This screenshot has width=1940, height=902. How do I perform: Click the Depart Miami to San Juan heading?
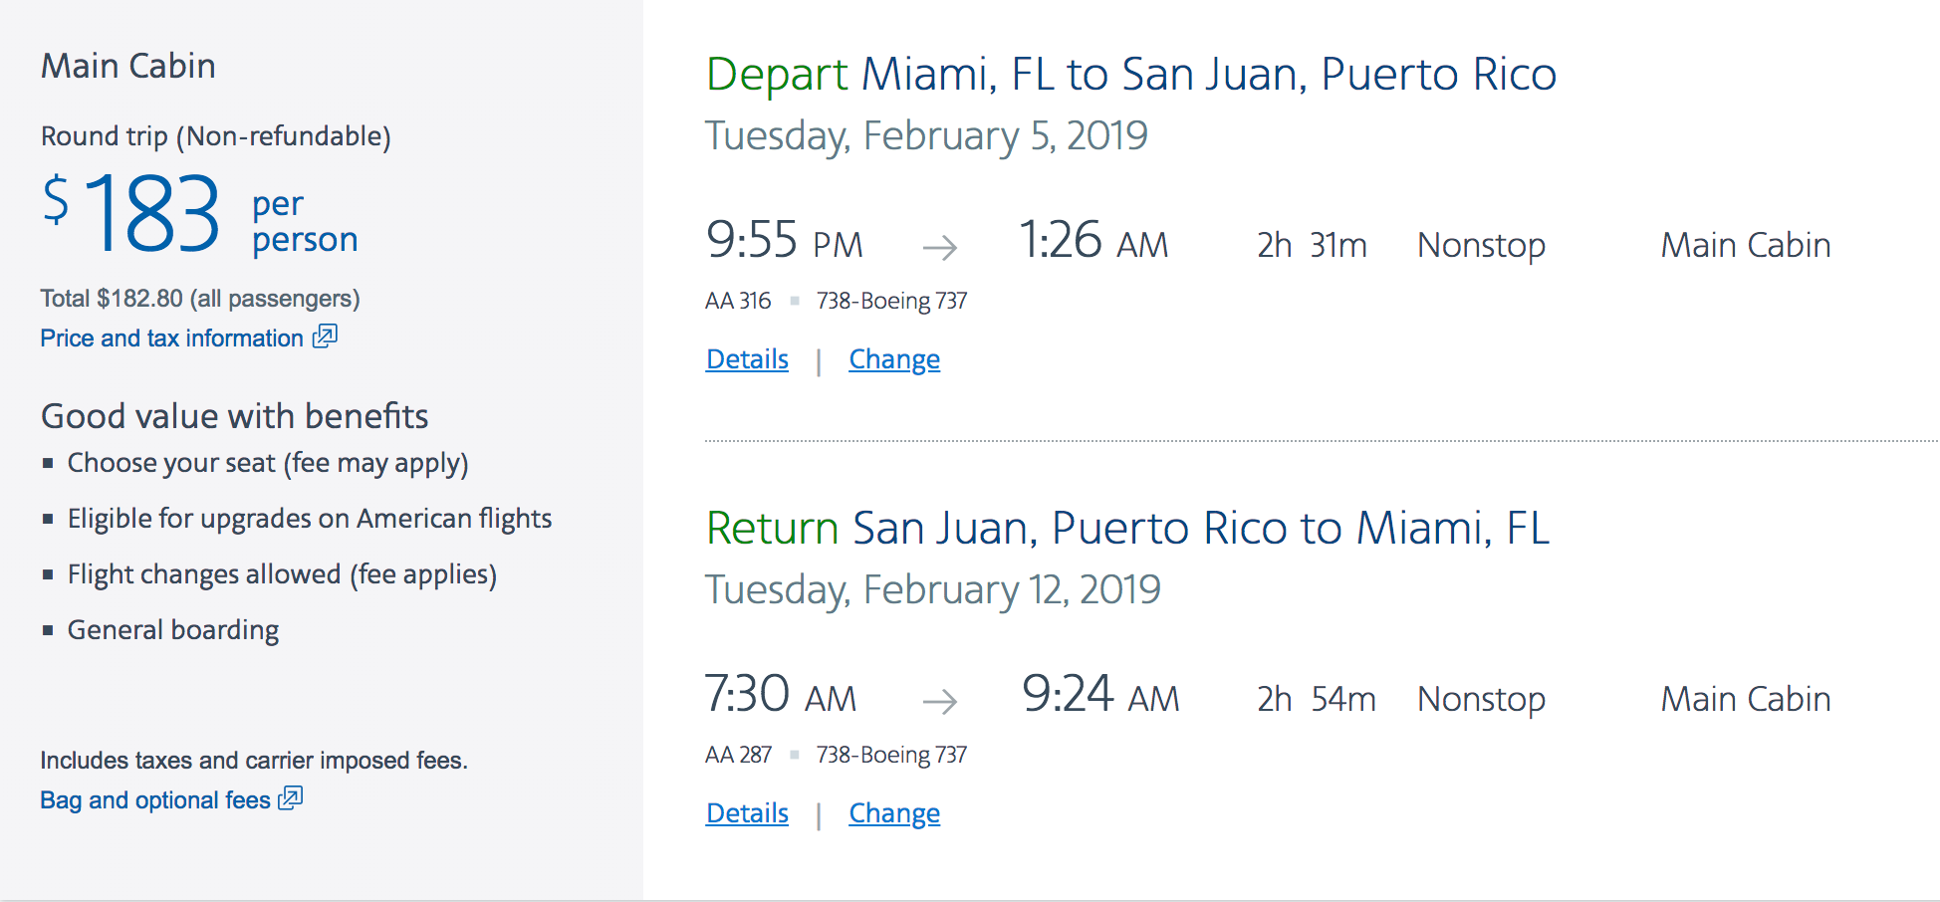pyautogui.click(x=1130, y=75)
